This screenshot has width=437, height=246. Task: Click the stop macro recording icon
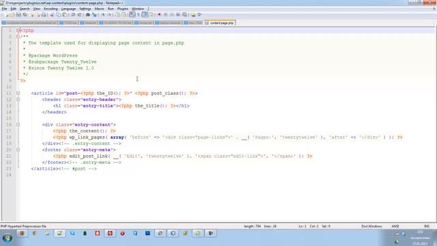[x=165, y=14]
